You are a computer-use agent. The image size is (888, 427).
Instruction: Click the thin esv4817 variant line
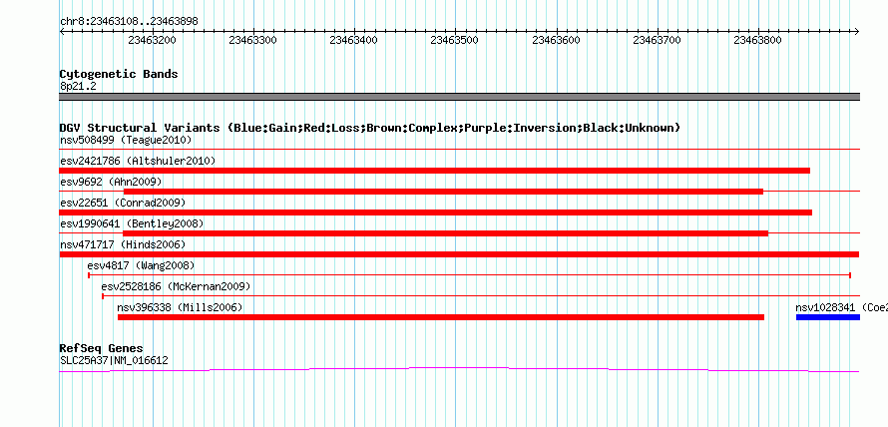tap(470, 275)
